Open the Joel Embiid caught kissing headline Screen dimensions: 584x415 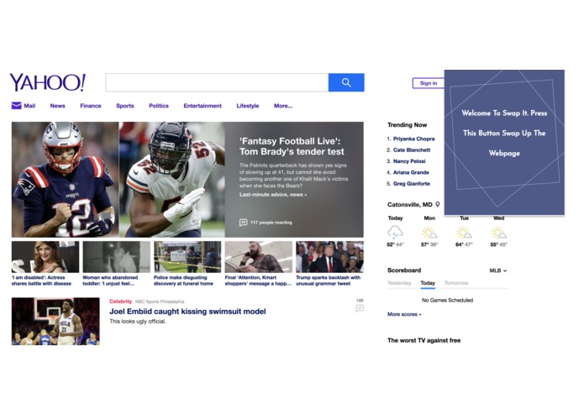[187, 311]
